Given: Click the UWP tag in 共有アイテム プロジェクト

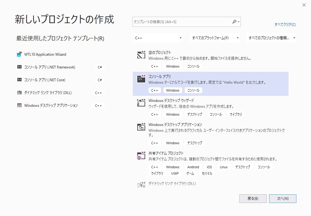Looking at the screenshot, I should [175, 173].
